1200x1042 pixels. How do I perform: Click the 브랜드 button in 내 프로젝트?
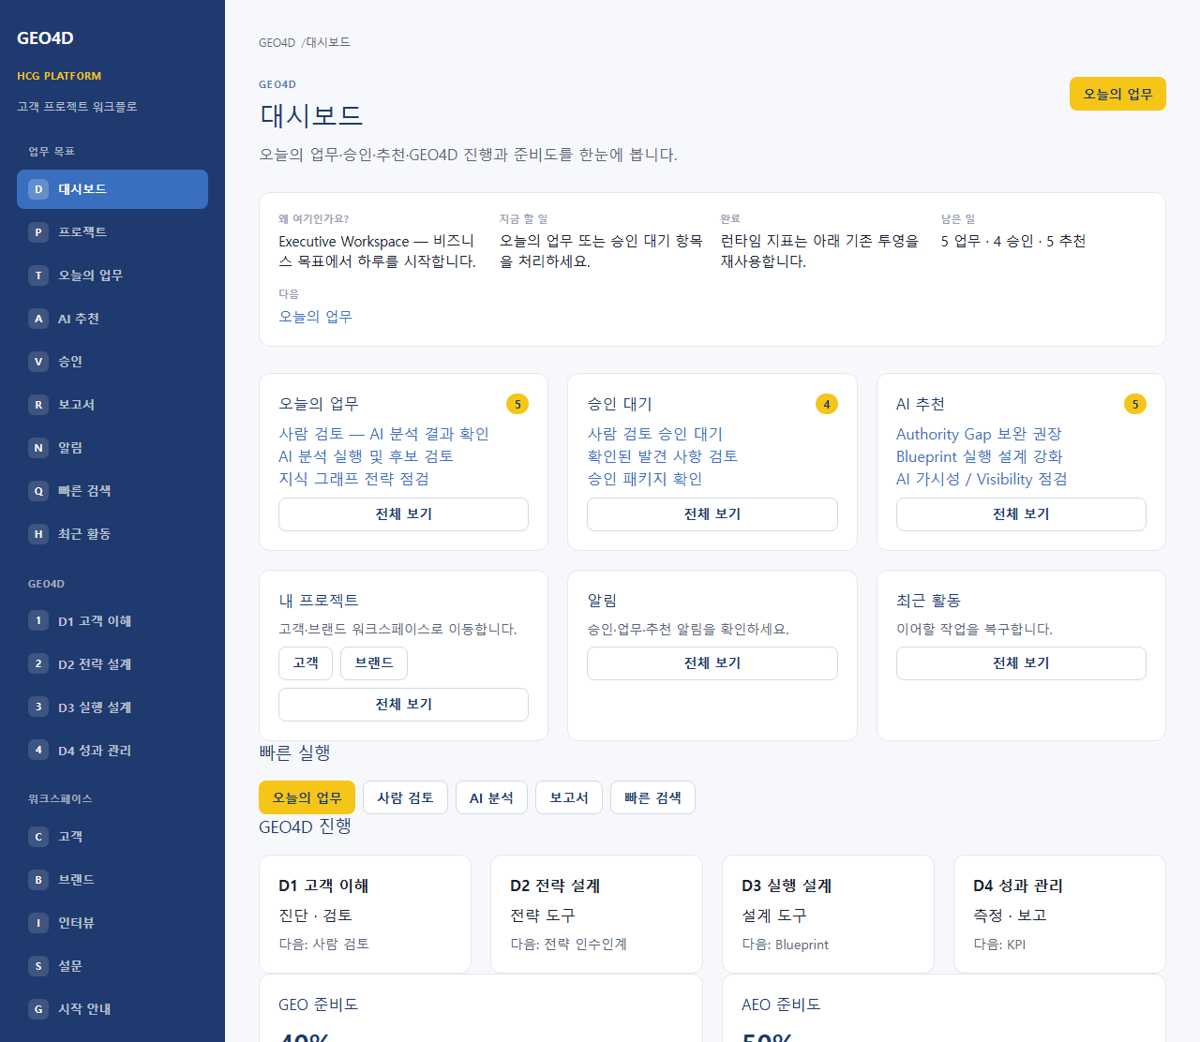point(374,663)
